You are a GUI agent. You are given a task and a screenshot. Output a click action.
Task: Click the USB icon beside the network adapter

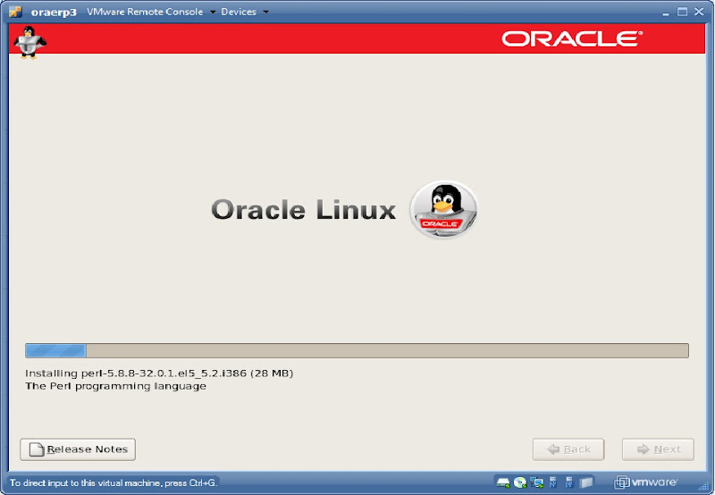point(553,482)
